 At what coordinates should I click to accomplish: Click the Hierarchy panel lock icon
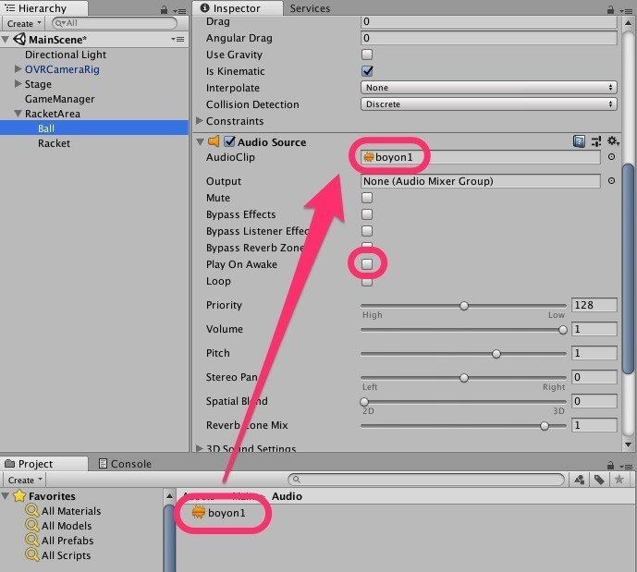[165, 9]
